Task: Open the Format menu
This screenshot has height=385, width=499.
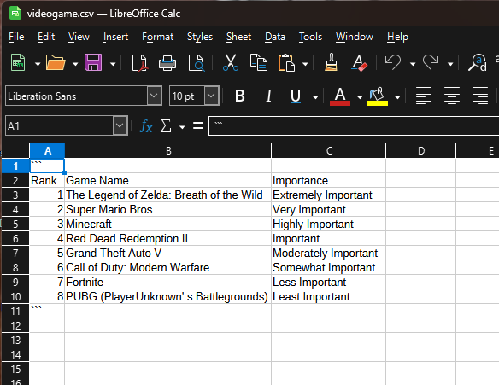Action: click(x=157, y=37)
